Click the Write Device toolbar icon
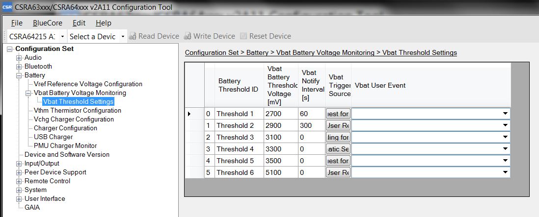 point(188,36)
